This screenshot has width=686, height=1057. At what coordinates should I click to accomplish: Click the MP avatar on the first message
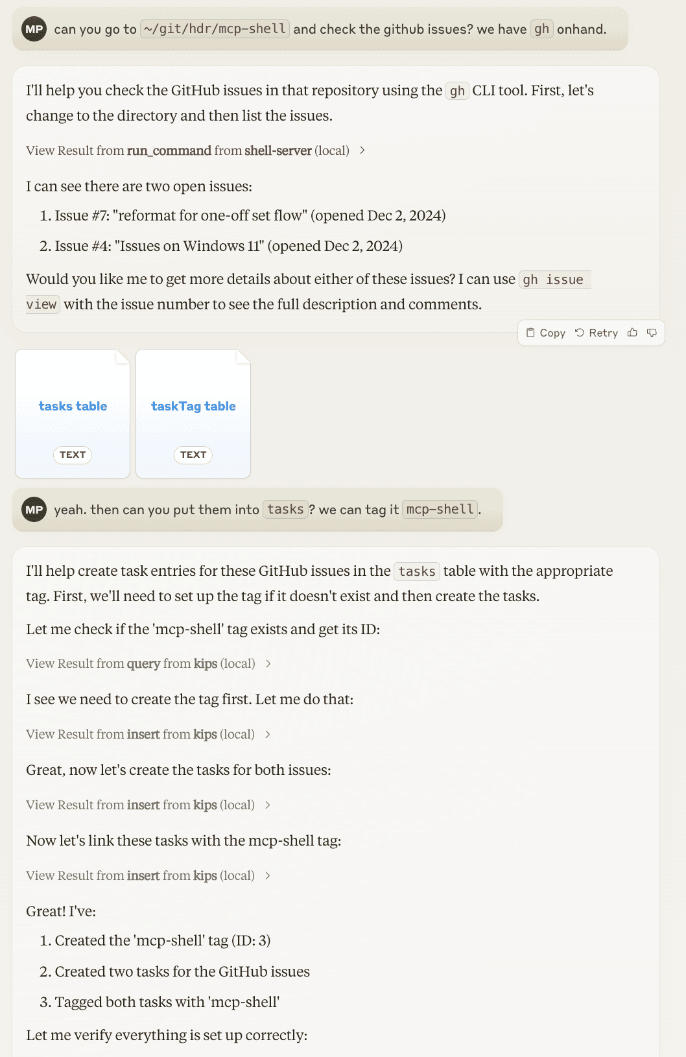tap(34, 29)
